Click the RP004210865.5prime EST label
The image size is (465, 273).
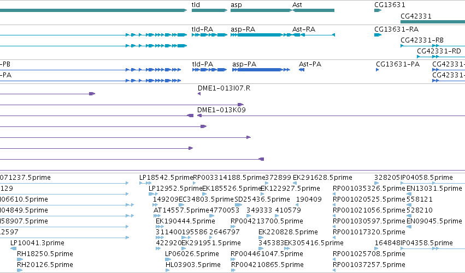(267, 265)
